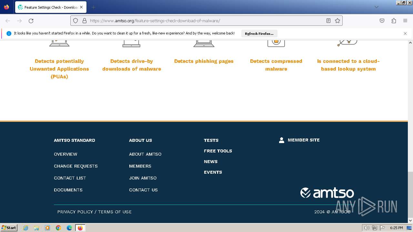
Task: Open CONTACT LIST footer link
Action: click(70, 178)
